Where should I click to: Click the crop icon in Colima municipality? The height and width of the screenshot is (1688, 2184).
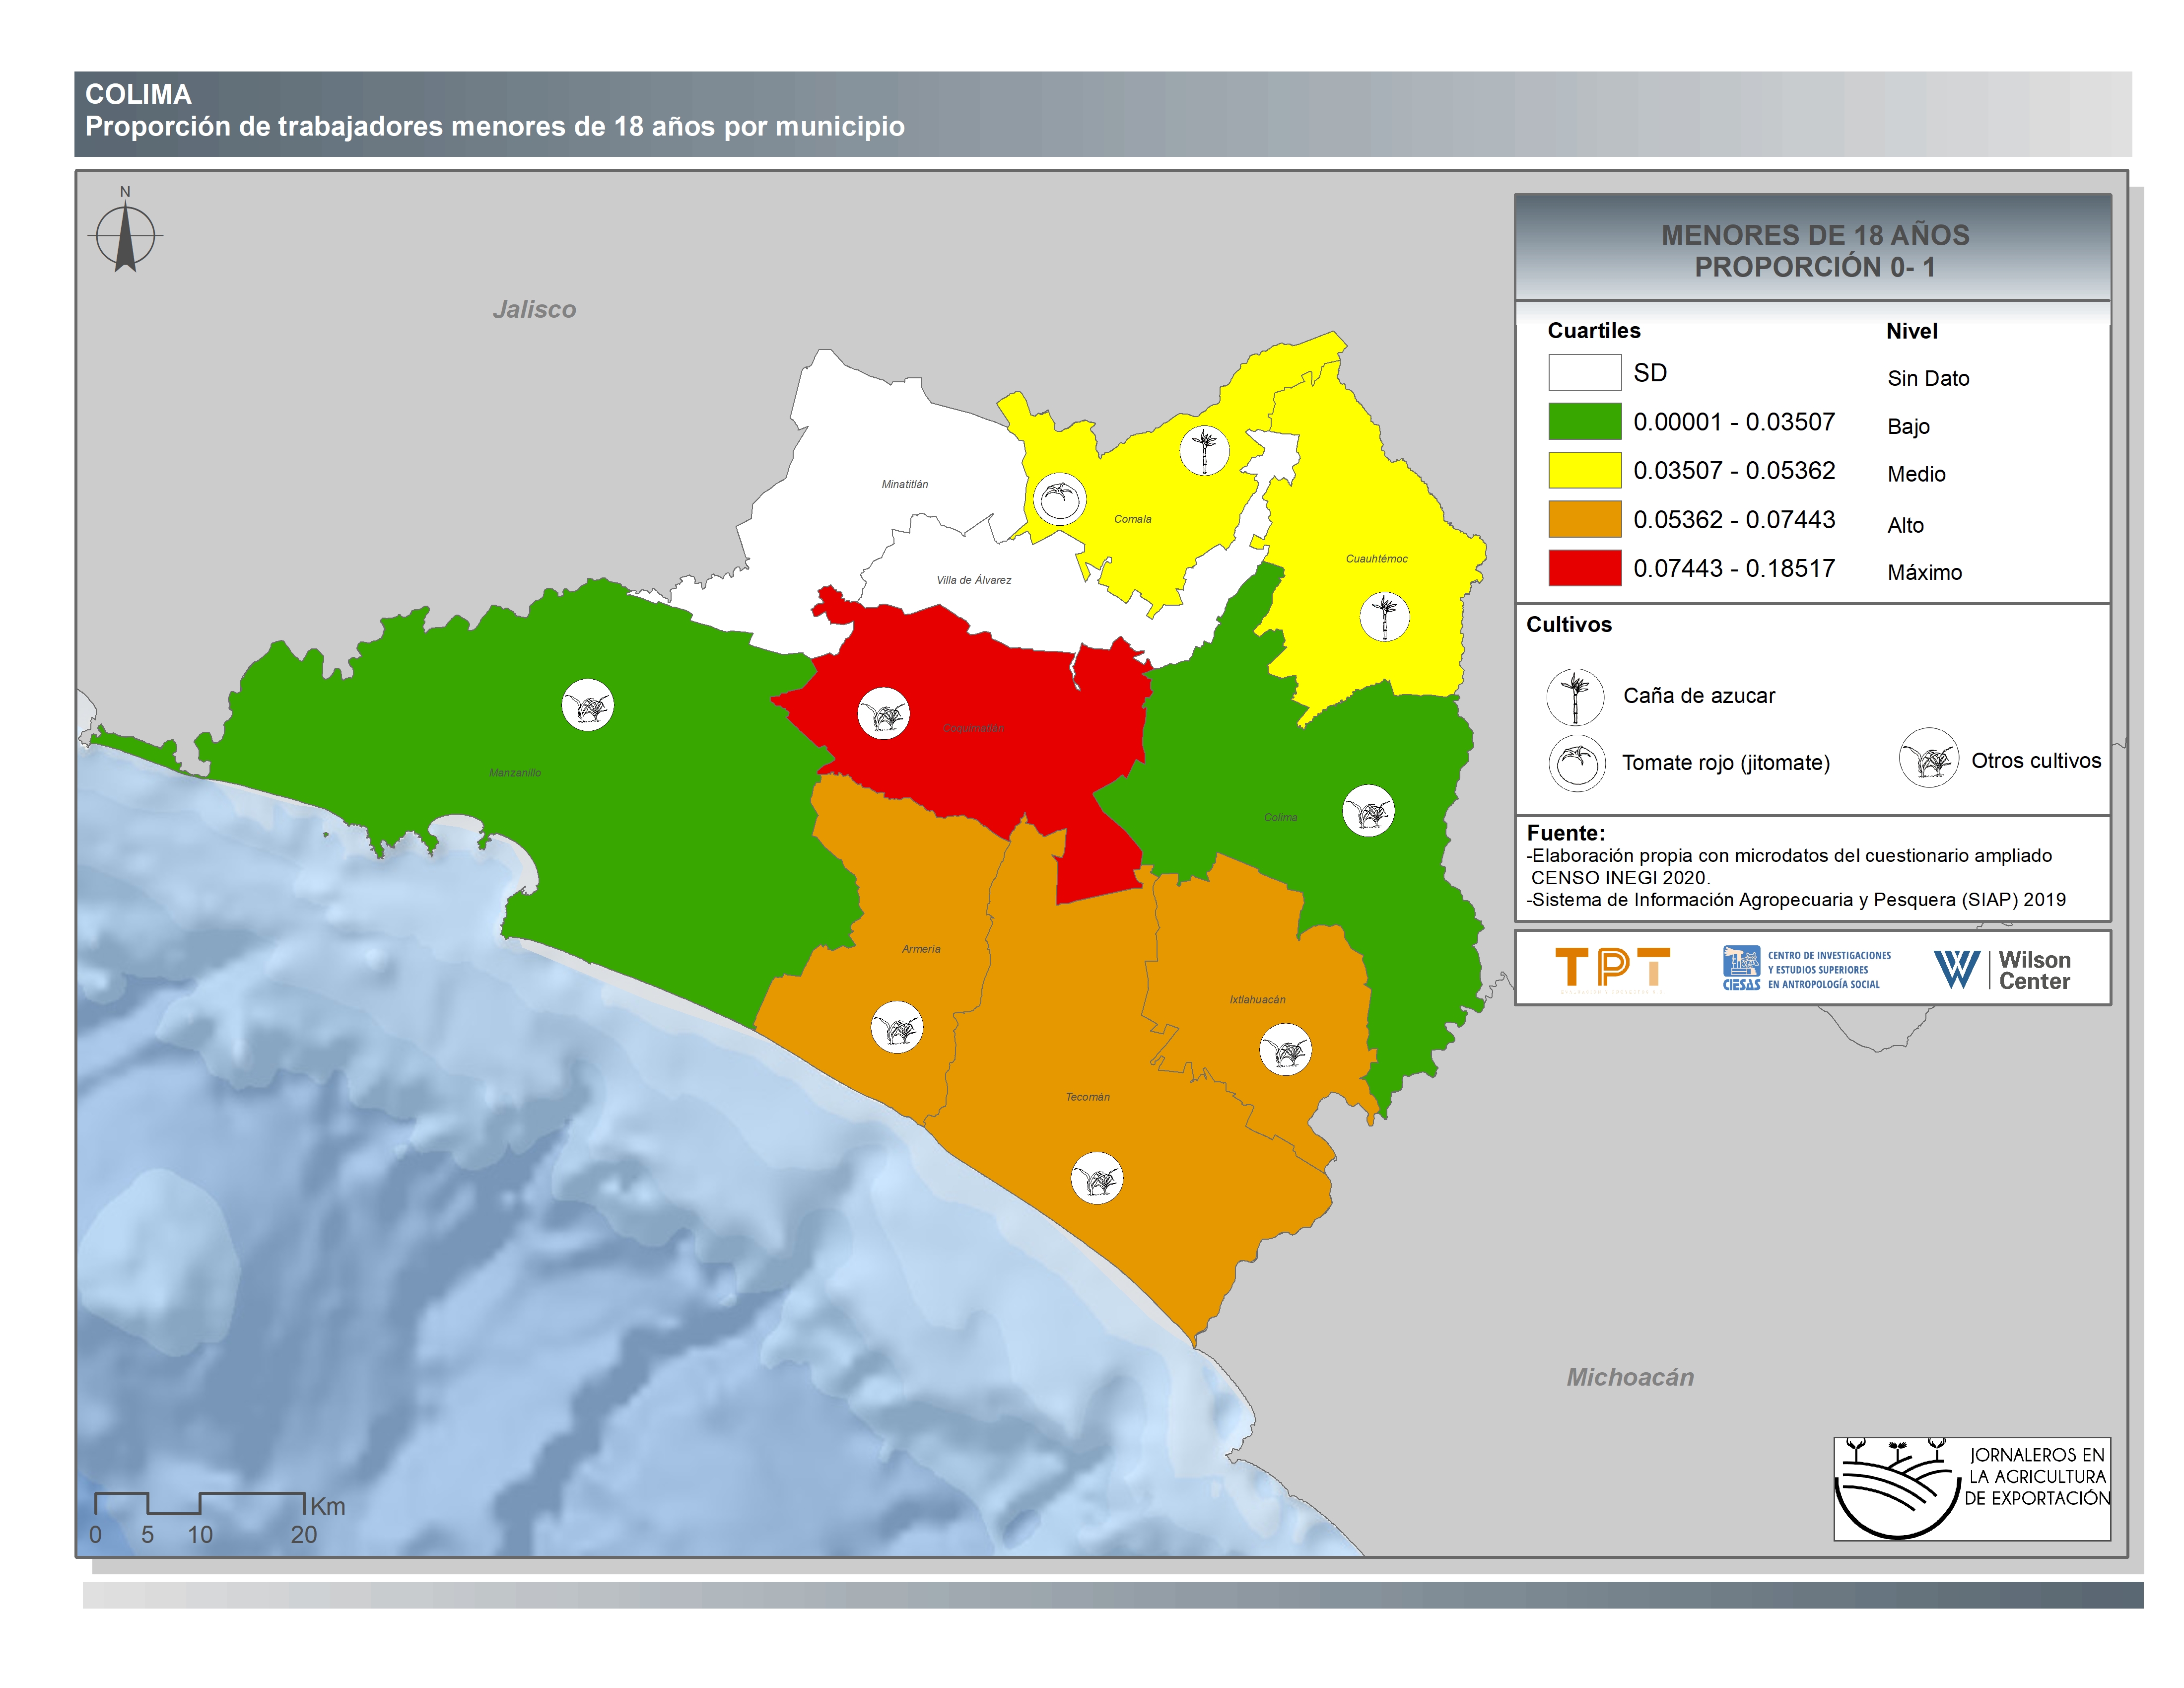click(x=1368, y=810)
